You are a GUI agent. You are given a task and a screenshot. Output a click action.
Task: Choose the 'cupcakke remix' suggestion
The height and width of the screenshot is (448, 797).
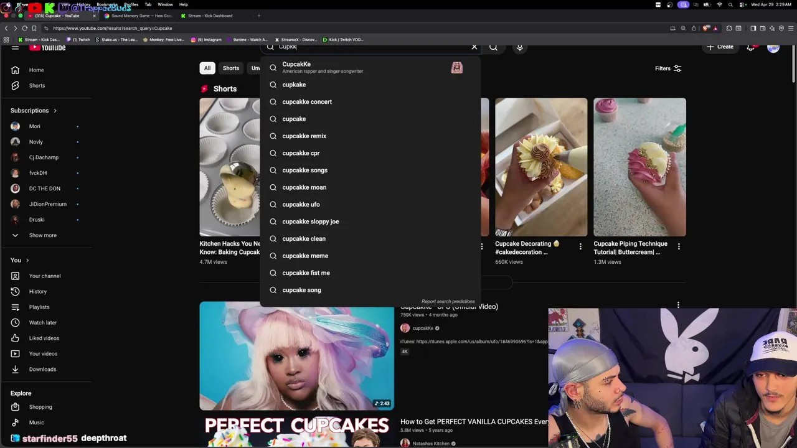click(370, 136)
